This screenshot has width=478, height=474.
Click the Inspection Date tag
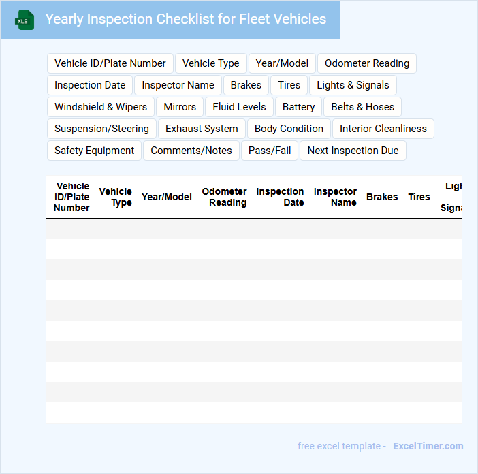point(90,85)
